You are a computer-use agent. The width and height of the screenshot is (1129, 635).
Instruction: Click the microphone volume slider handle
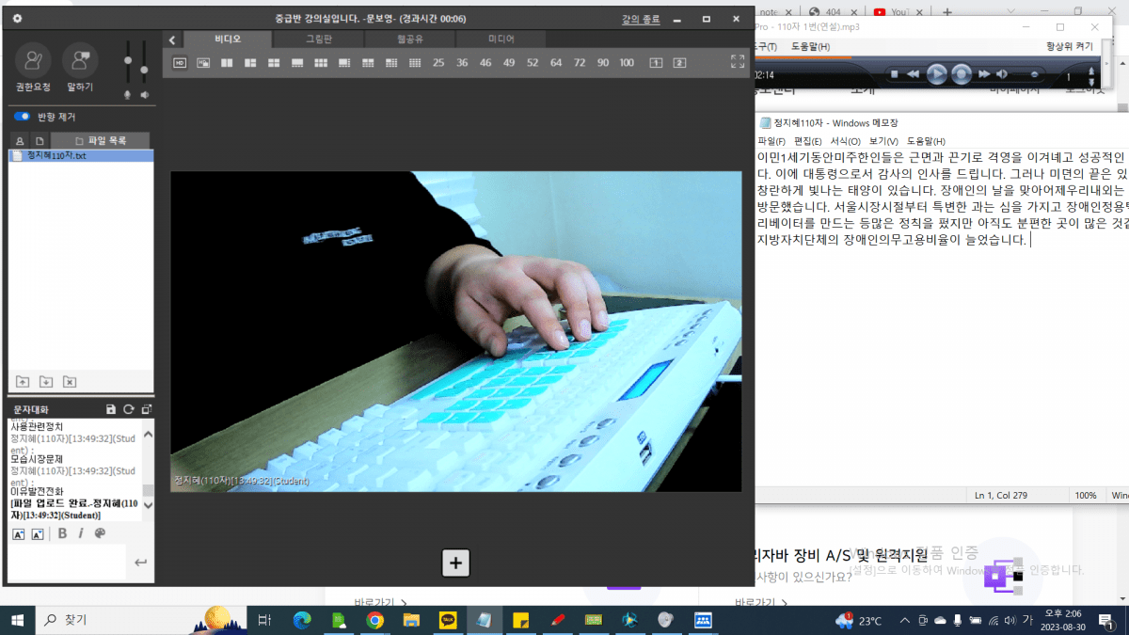(128, 60)
